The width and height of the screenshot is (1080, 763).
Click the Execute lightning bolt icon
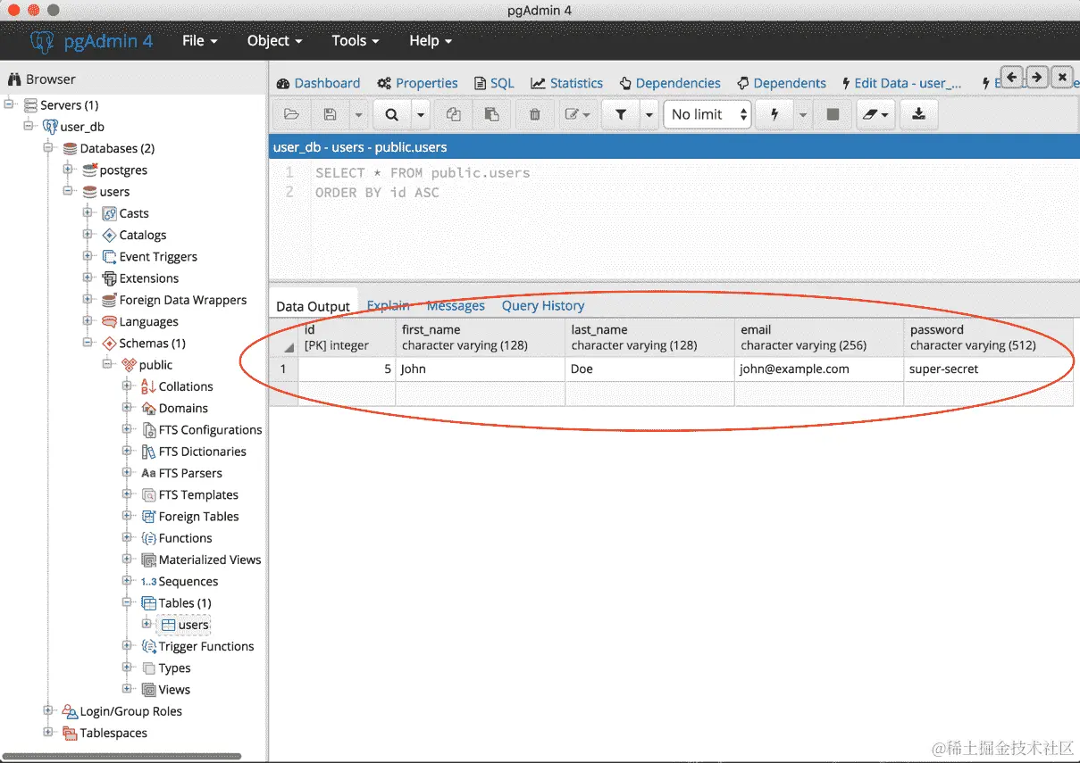point(774,114)
